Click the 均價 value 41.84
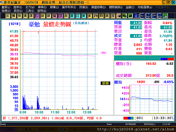 [x=168, y=40]
